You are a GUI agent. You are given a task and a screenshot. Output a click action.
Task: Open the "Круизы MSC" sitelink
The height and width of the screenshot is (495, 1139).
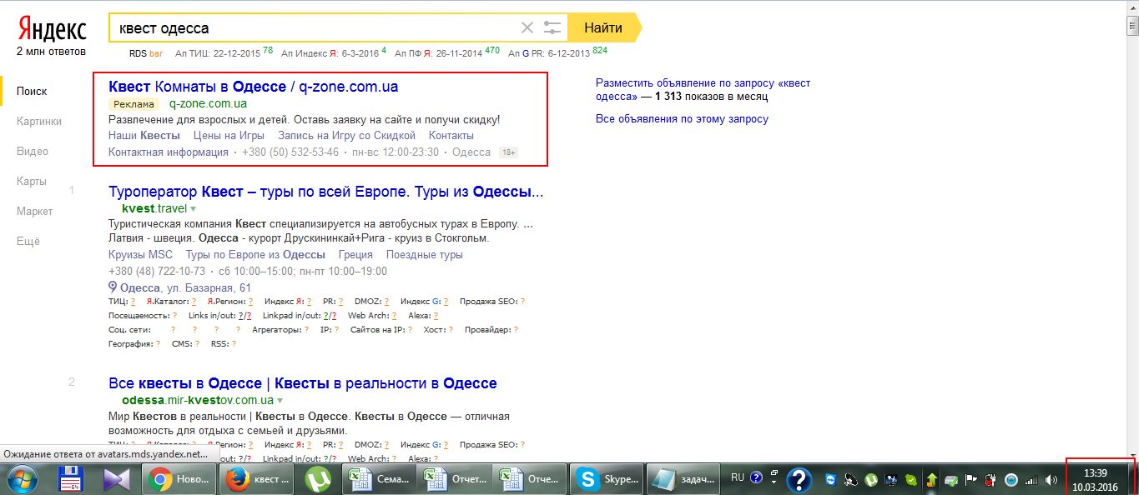tap(140, 255)
